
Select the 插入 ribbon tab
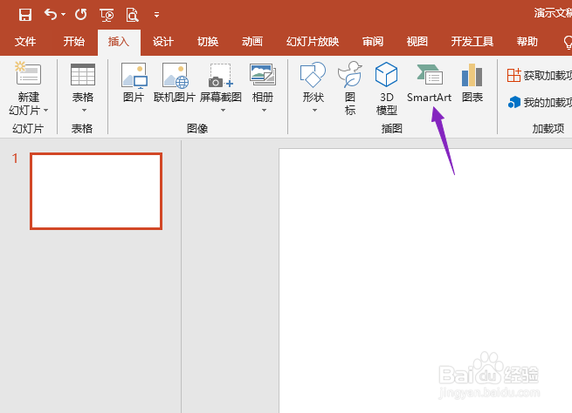119,42
